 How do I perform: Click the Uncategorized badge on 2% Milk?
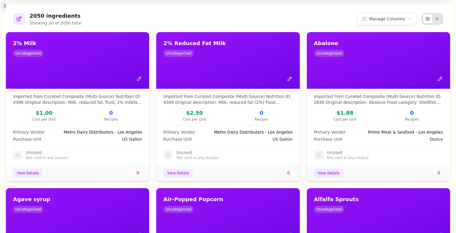point(28,53)
